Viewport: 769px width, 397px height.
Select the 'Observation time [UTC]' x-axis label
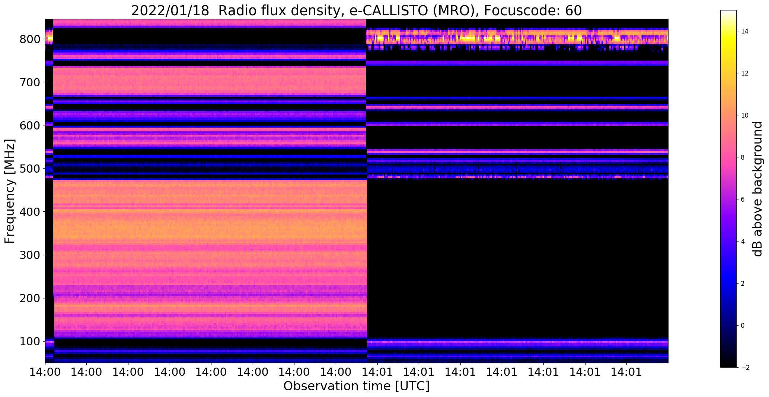356,386
